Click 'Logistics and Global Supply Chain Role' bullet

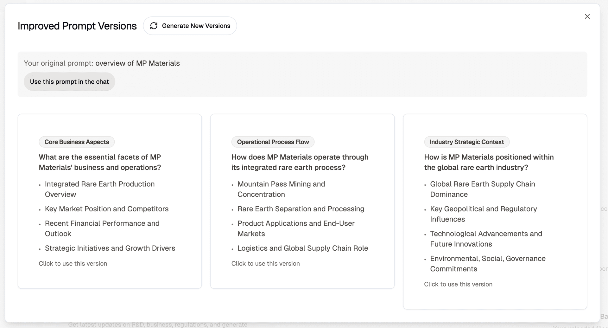[303, 248]
